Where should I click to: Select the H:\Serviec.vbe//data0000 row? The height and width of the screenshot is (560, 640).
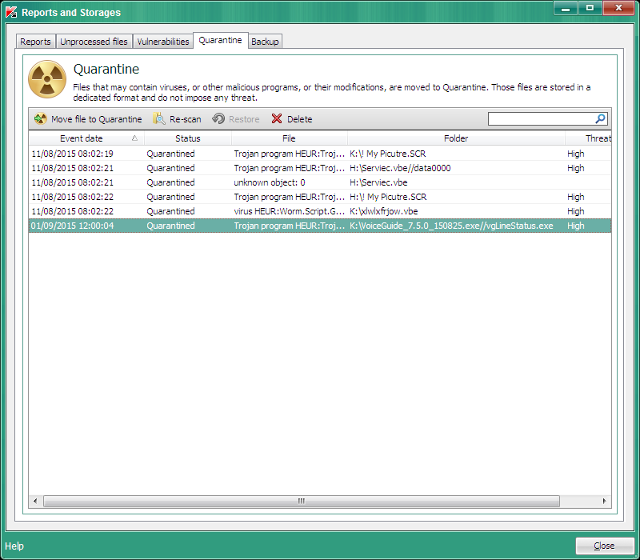coord(320,168)
